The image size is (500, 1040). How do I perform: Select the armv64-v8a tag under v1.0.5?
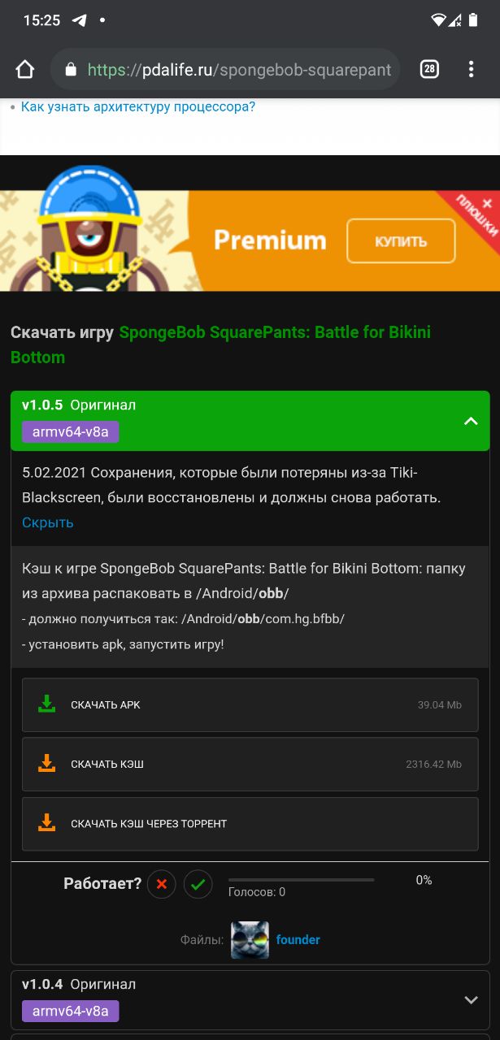tap(71, 431)
